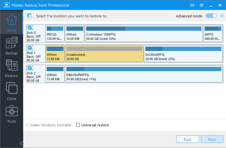
Task: Click the 'Disk 0' label text
Action: click(x=31, y=33)
